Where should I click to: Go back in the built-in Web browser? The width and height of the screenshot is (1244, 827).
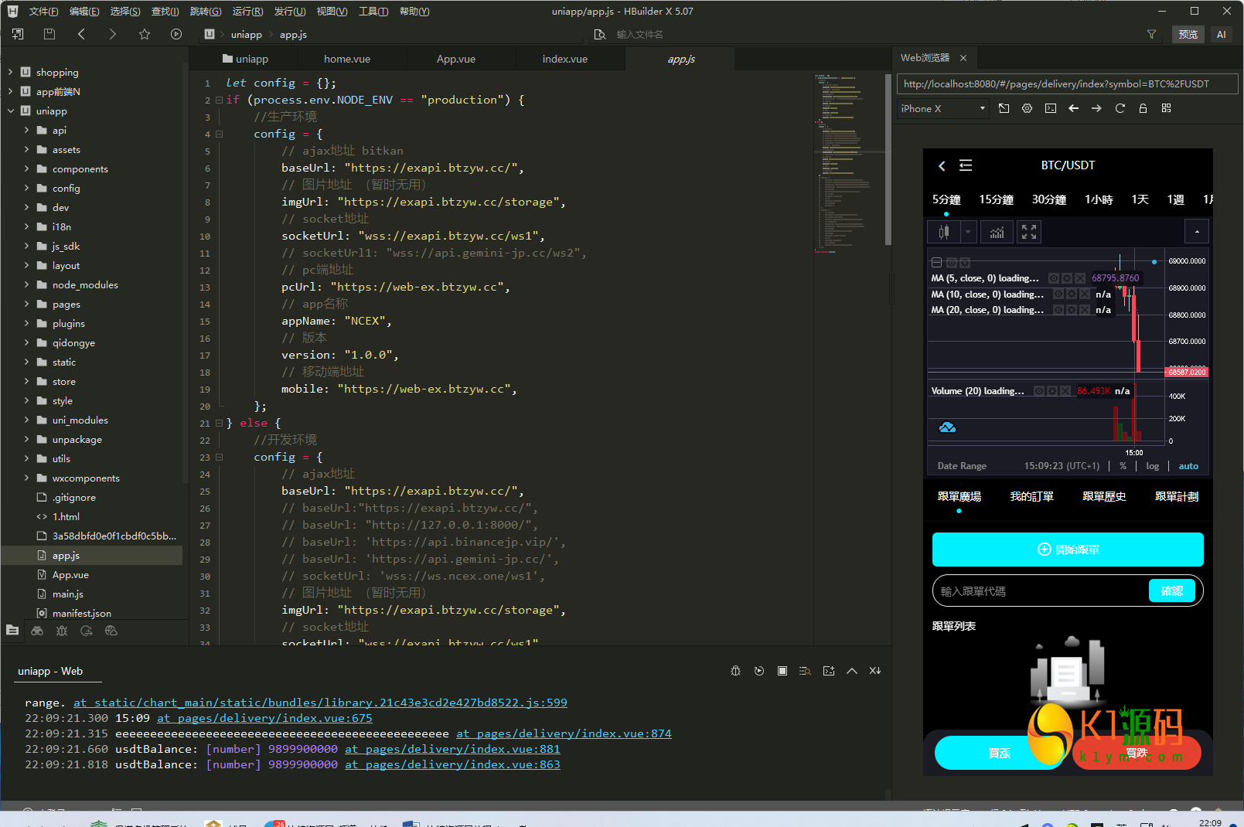click(x=1074, y=108)
